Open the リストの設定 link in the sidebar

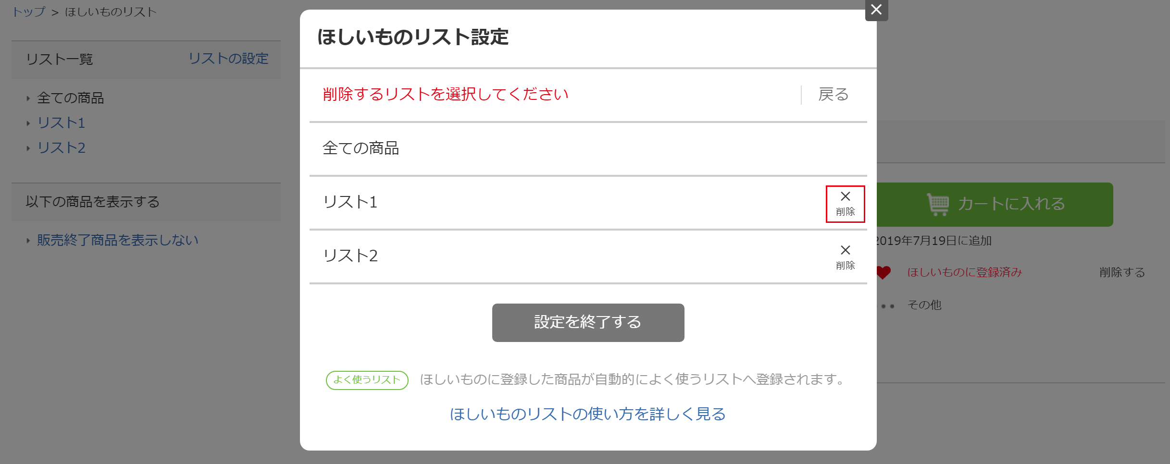click(228, 59)
